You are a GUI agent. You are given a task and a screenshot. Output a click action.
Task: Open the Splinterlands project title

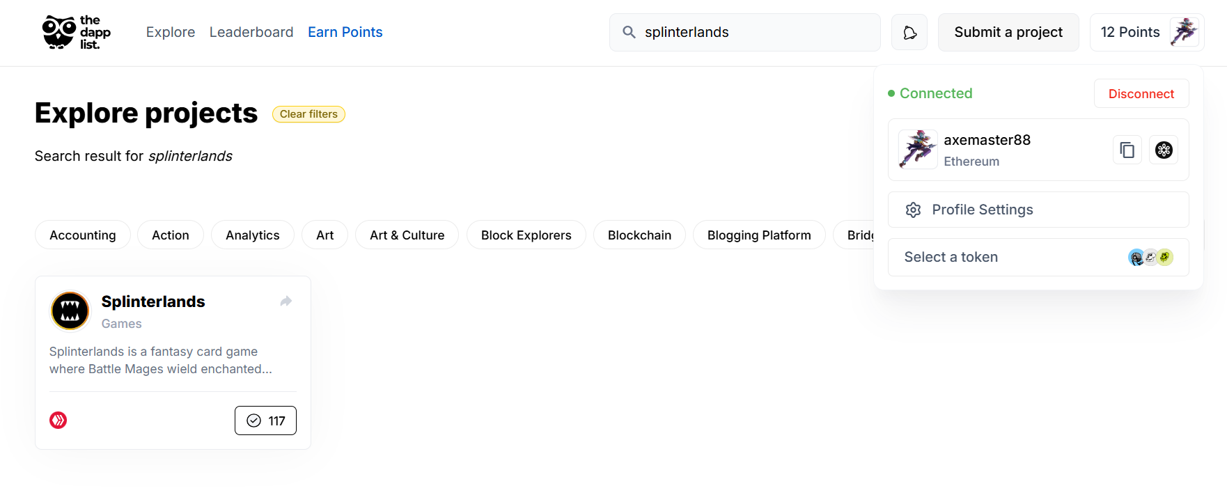point(153,301)
